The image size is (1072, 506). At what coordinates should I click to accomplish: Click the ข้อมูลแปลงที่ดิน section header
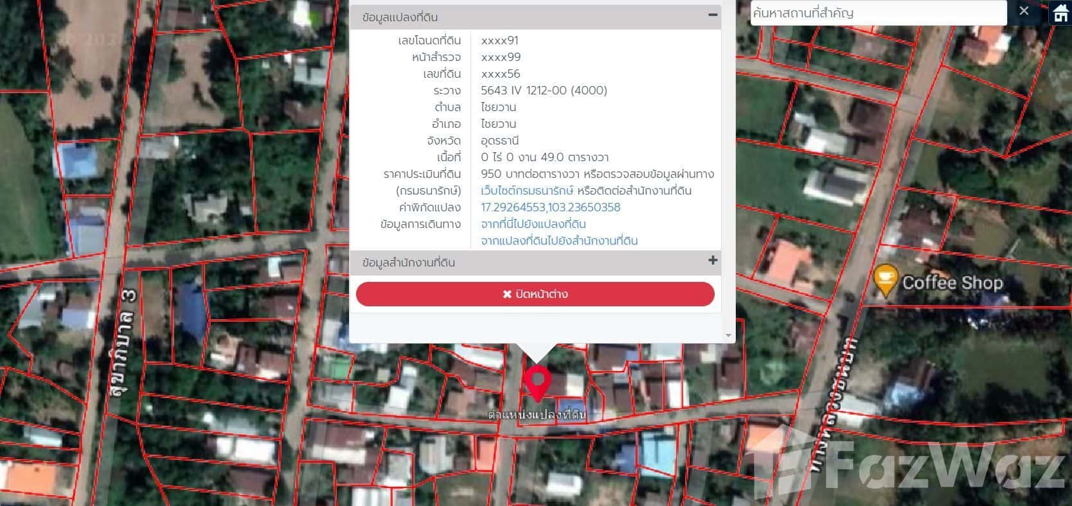(400, 17)
